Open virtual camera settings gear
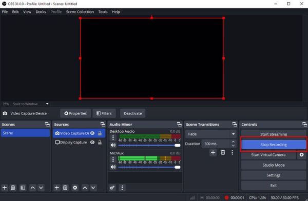 302,155
